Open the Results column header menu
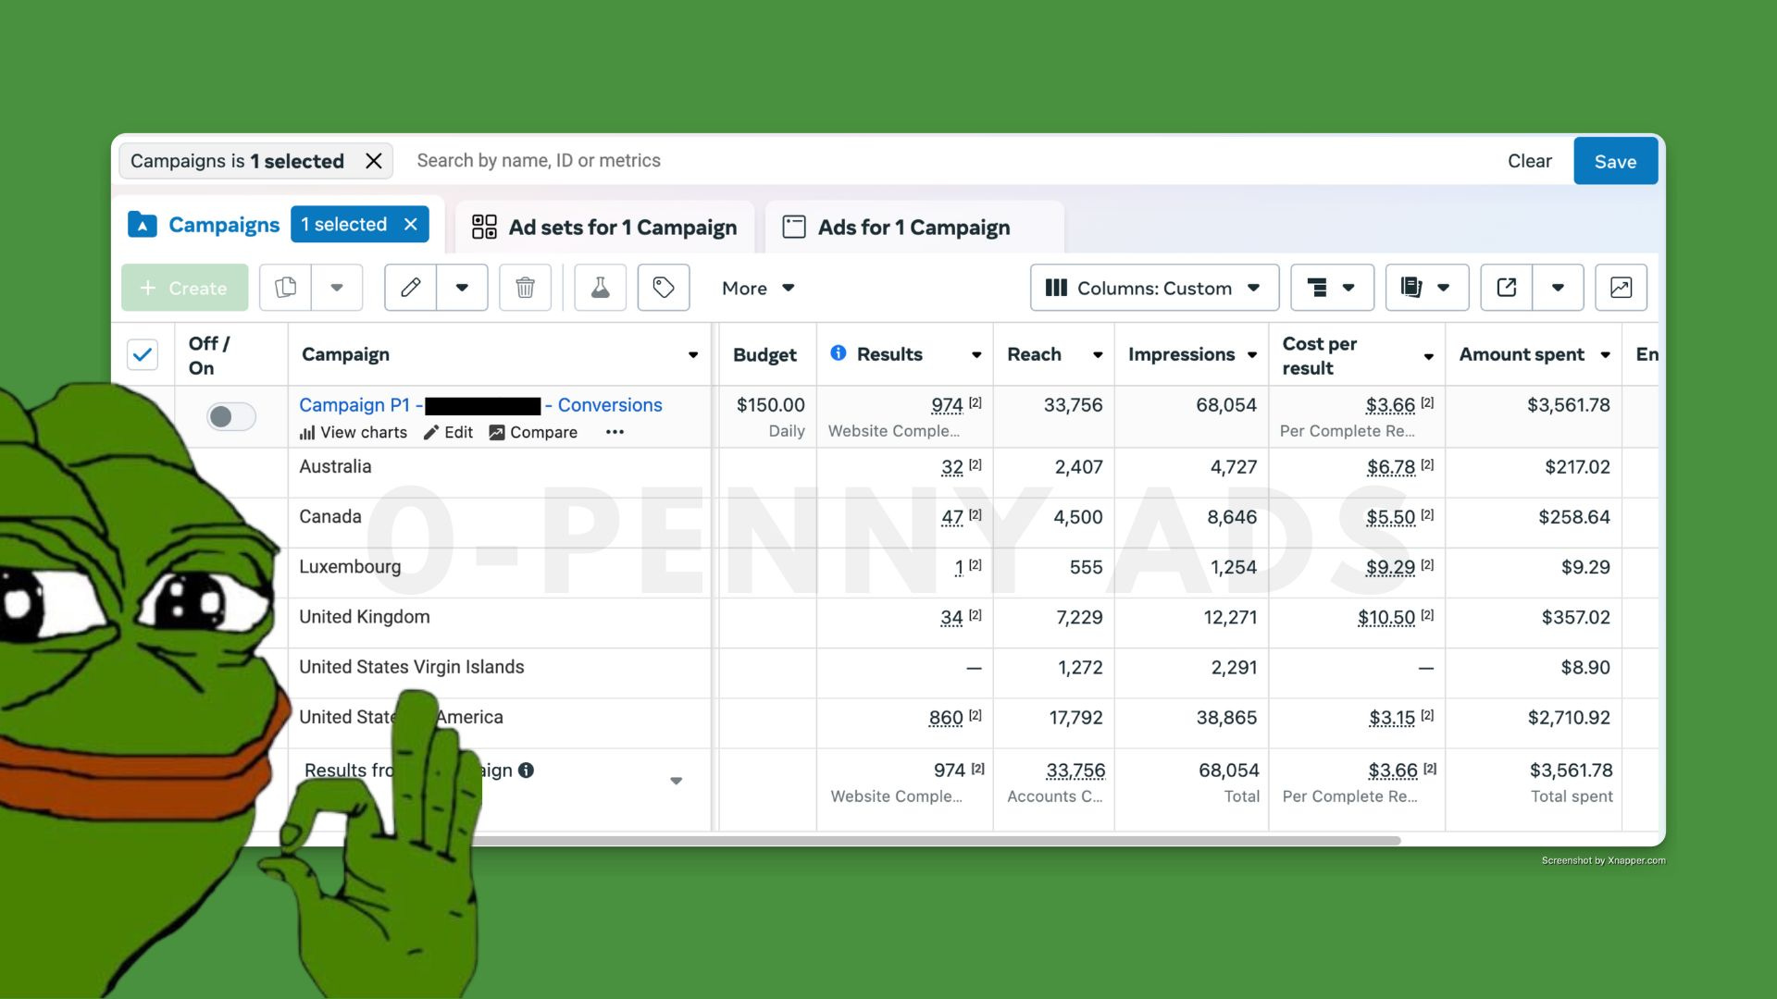Screen dimensions: 1777x999 coord(976,355)
